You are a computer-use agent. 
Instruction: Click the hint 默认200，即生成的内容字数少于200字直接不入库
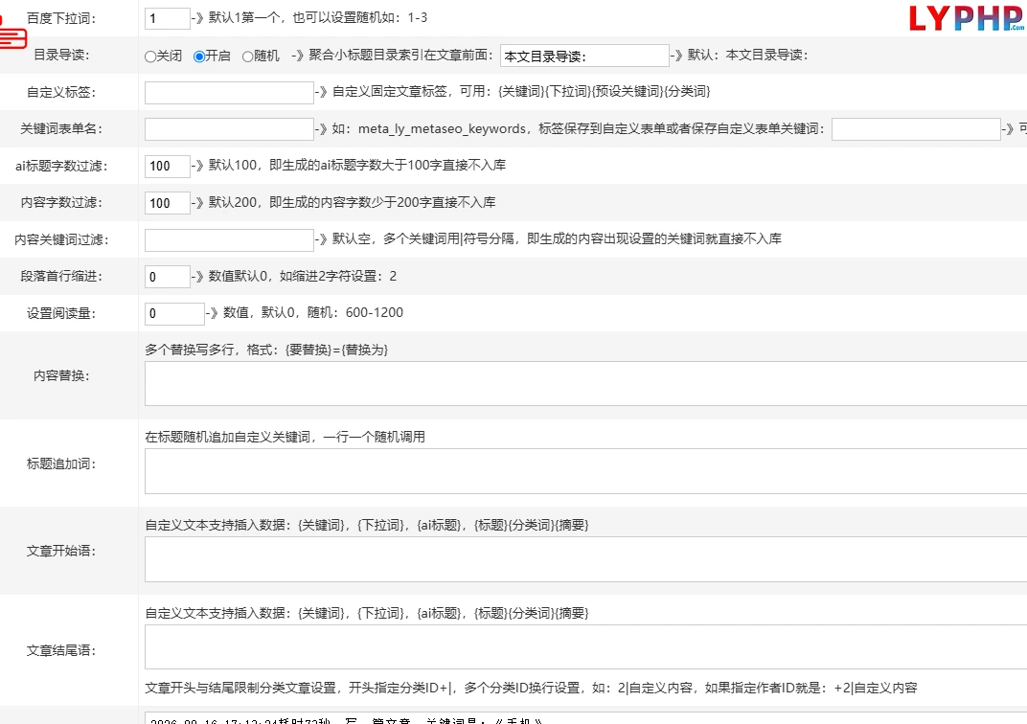point(352,202)
